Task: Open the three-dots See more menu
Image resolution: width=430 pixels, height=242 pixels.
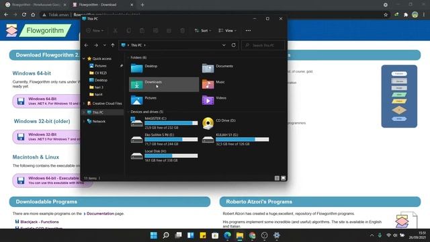Action: point(248,31)
